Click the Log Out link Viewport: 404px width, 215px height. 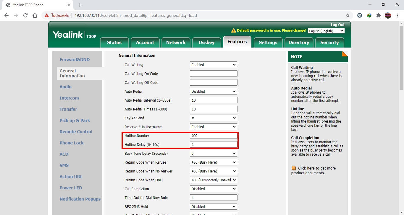[337, 25]
